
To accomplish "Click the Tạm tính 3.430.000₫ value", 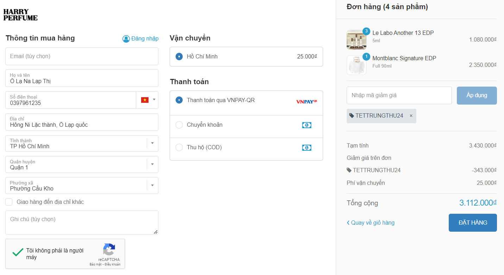I will (483, 145).
